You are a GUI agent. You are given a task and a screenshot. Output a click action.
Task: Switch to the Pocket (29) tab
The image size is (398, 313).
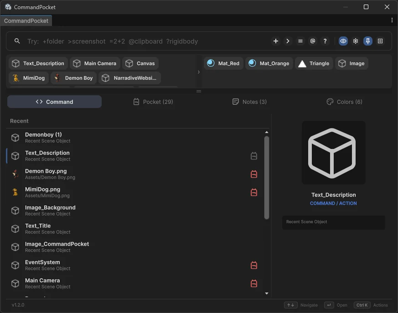[153, 102]
